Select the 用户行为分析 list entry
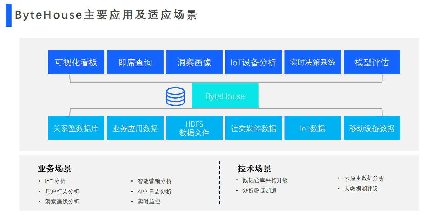This screenshot has width=425, height=215. 62,191
